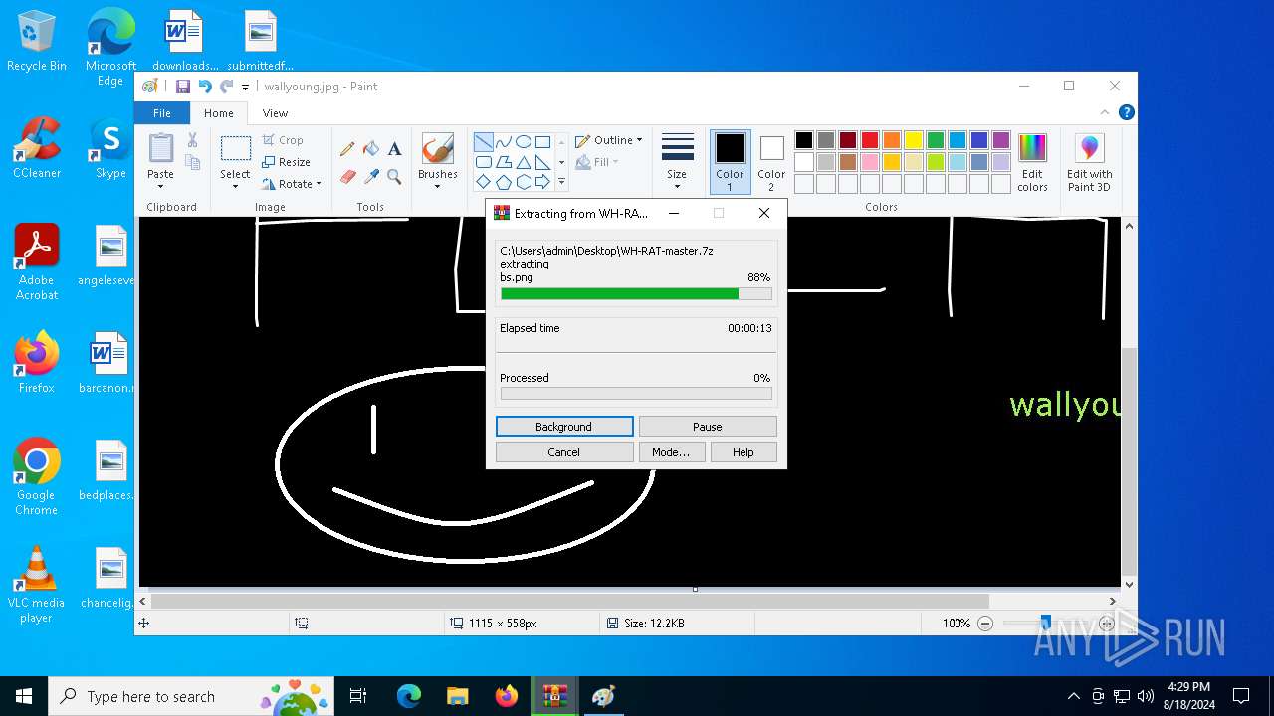
Task: Select the Line shape
Action: click(x=483, y=142)
